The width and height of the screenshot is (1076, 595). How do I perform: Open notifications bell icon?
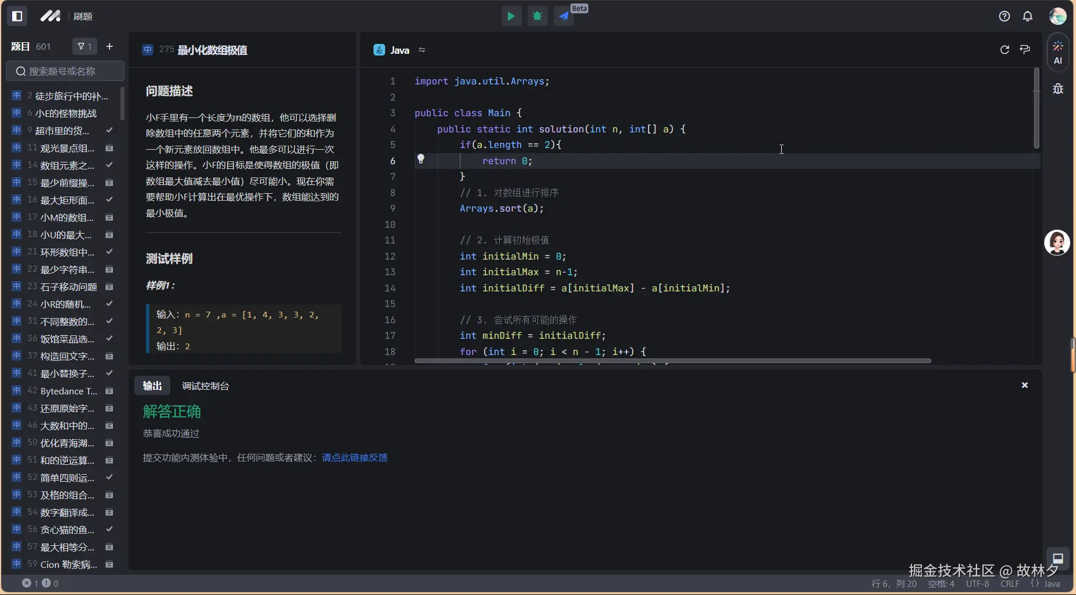coord(1027,16)
